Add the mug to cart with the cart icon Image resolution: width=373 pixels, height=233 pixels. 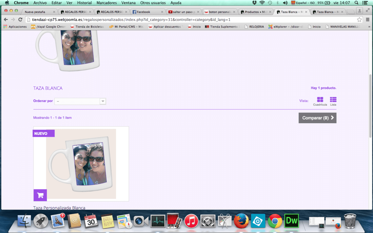click(40, 195)
